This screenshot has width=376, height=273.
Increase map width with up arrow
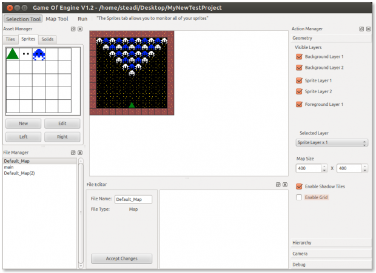[324, 166]
